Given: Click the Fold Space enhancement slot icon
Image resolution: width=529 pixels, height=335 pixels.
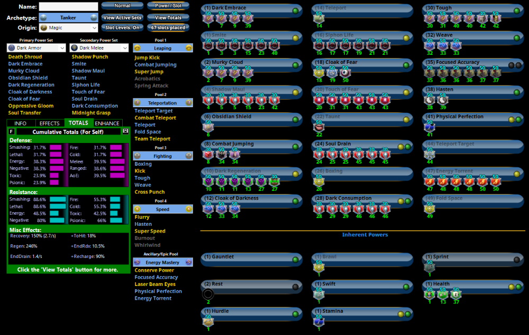Looking at the screenshot, I should 429,209.
